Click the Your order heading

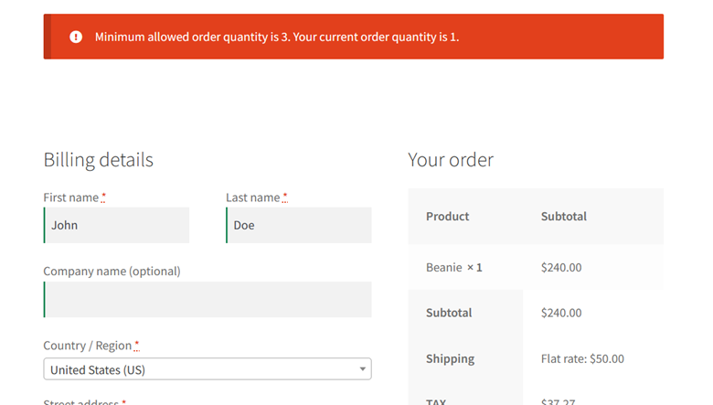click(x=451, y=160)
